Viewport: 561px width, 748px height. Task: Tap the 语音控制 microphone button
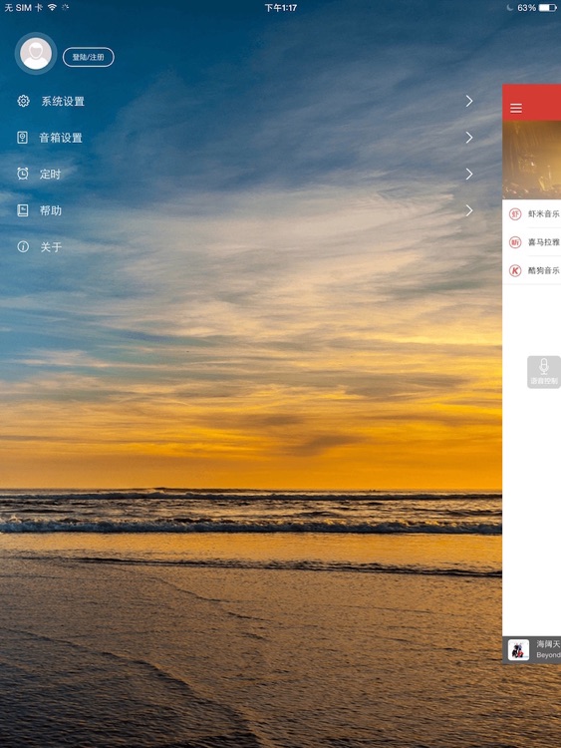pyautogui.click(x=544, y=372)
